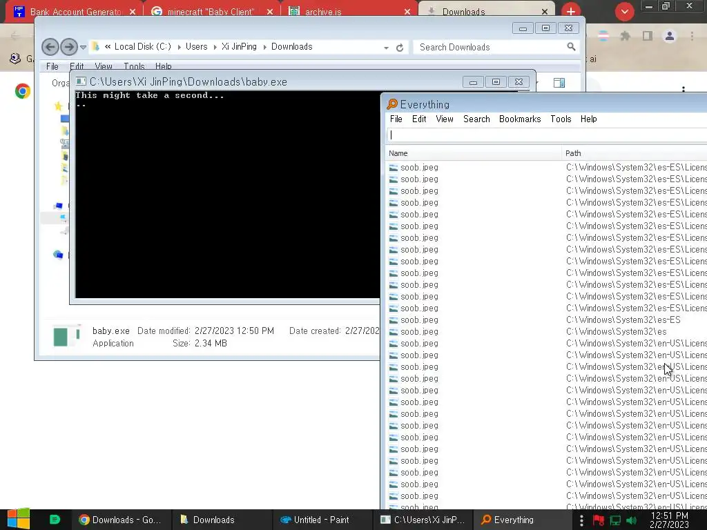Image resolution: width=707 pixels, height=530 pixels.
Task: Show hidden tray icons dots
Action: (581, 520)
